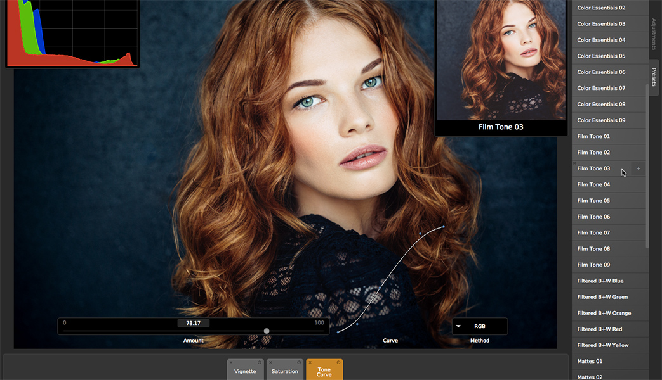Remove the Saturation adjustment with its X icon

tap(270, 362)
